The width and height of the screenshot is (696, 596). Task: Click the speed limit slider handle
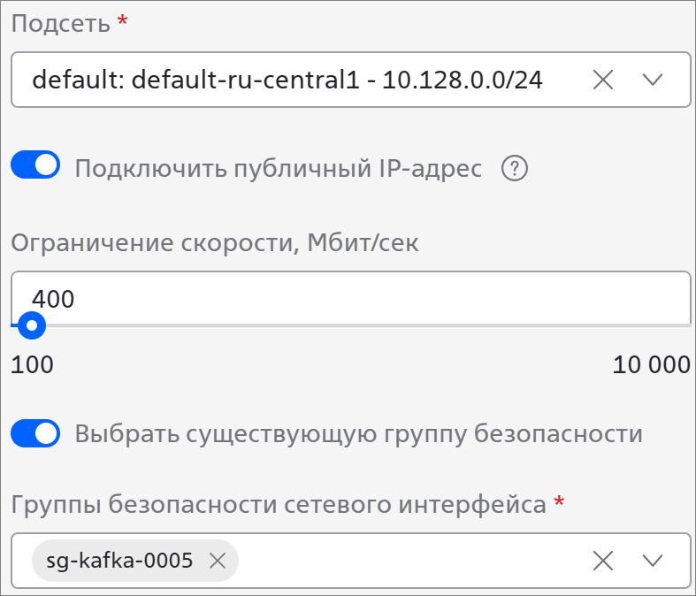point(32,325)
